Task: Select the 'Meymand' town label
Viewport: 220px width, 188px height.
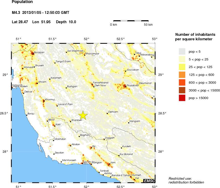Action: click(145, 83)
